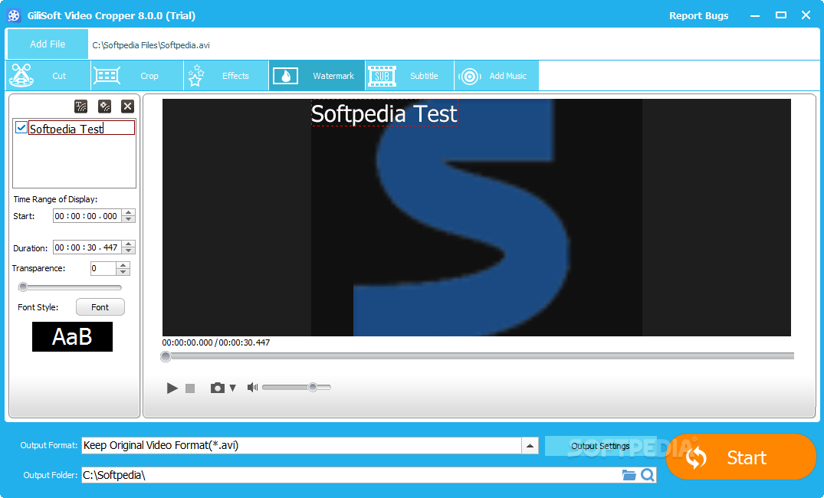Uncheck the Softpedia Test watermark checkbox
Viewport: 824px width, 498px height.
coord(21,128)
